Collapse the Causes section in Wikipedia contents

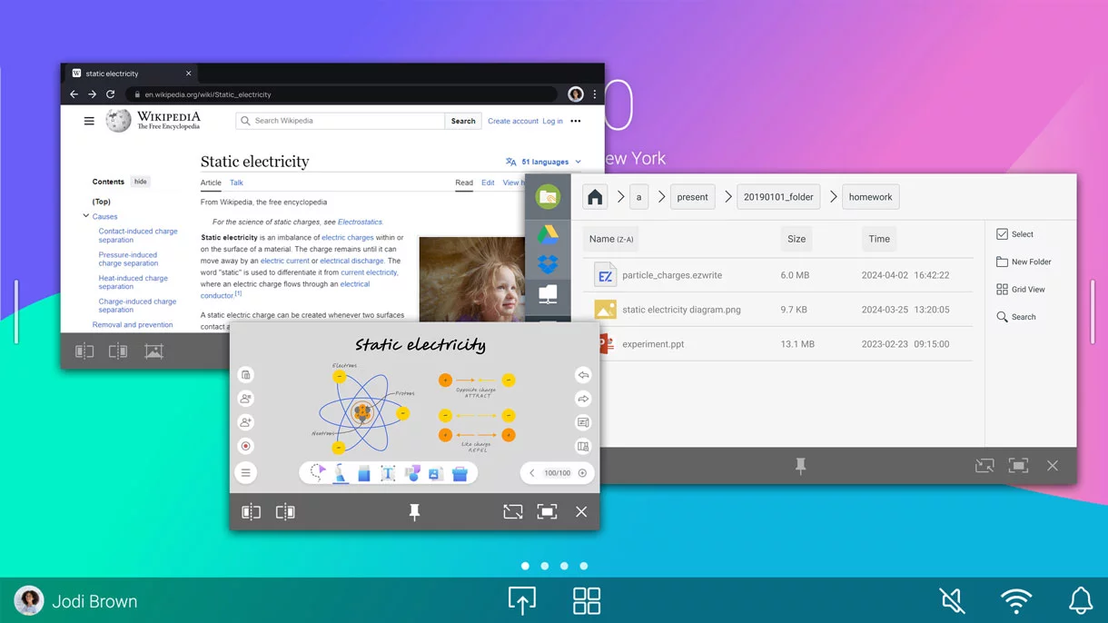[x=86, y=216]
